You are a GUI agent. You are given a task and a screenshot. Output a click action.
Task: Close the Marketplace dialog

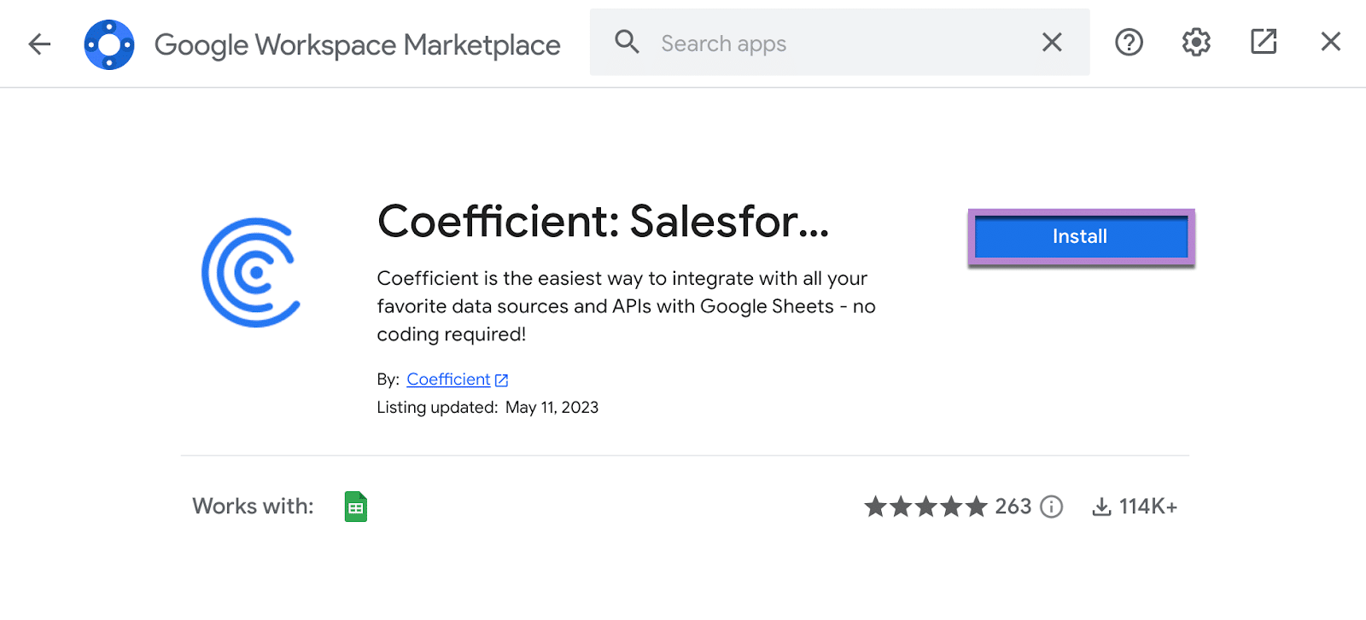tap(1330, 42)
